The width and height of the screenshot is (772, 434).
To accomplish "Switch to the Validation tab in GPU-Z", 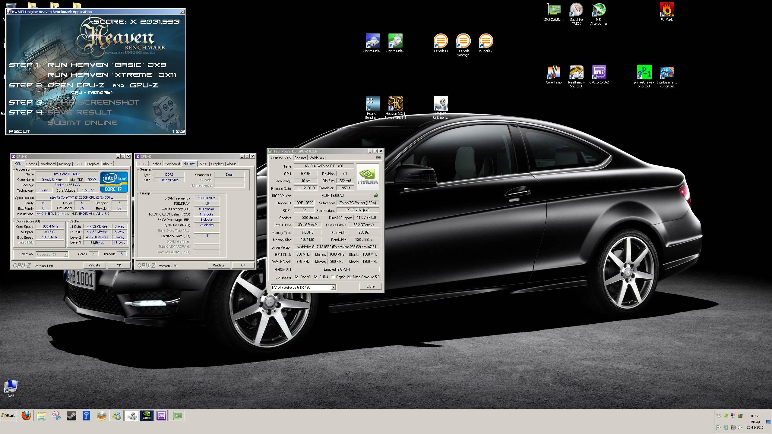I will [x=317, y=158].
